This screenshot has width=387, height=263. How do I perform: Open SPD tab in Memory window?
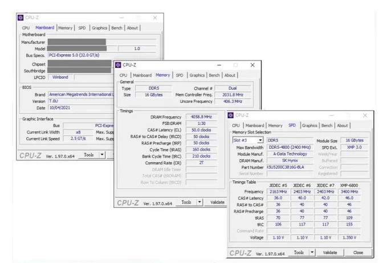pos(180,75)
